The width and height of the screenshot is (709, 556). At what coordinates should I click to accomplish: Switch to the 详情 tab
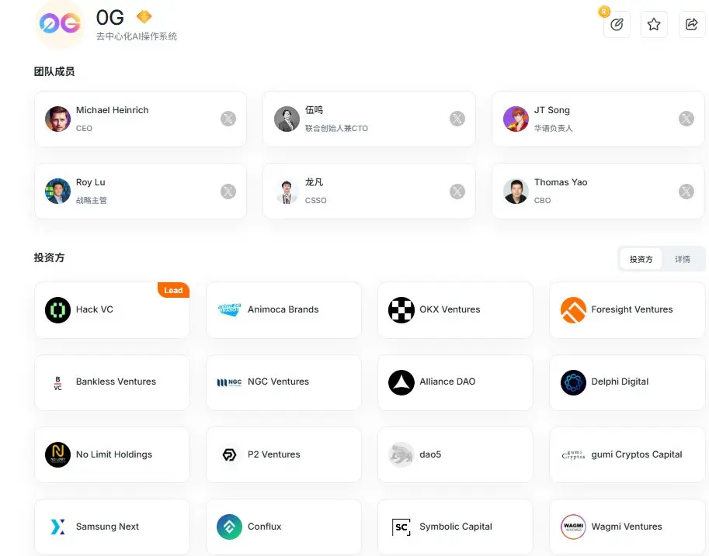click(683, 259)
